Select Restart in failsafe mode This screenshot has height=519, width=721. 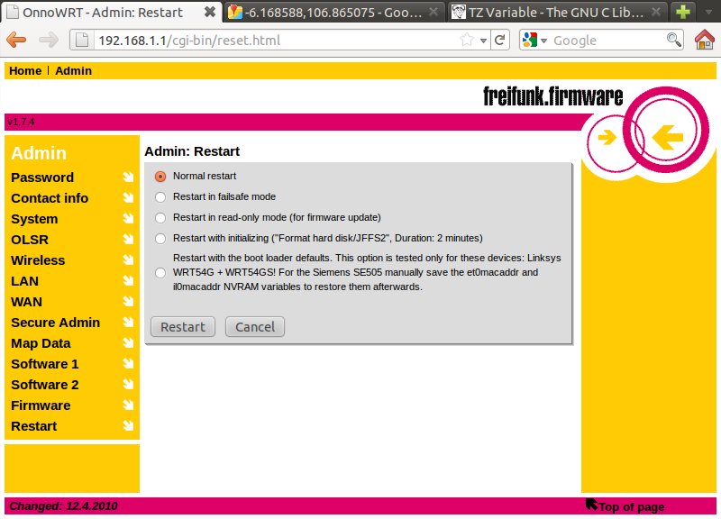[x=160, y=197]
